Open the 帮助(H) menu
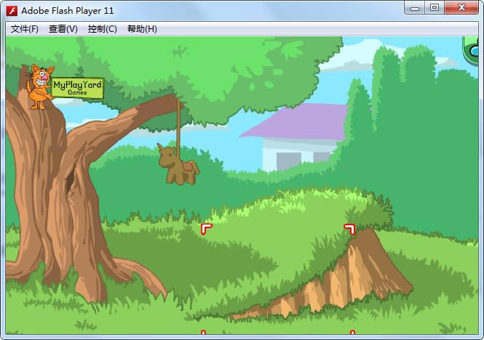This screenshot has width=484, height=340. click(142, 29)
